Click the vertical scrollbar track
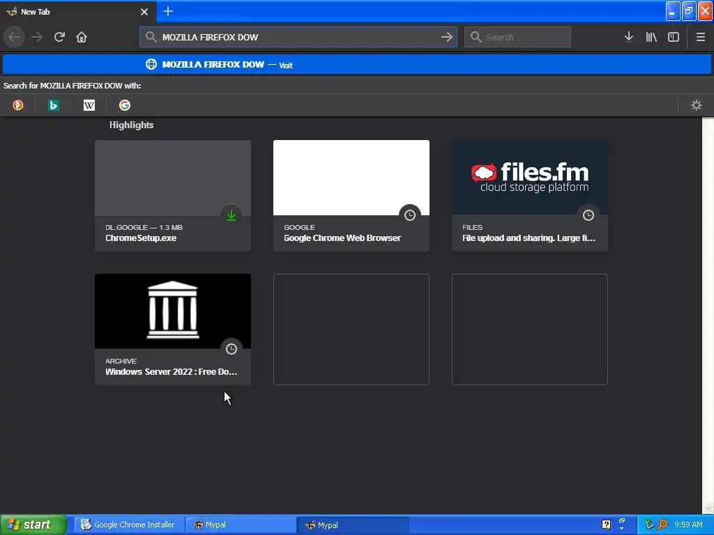This screenshot has width=714, height=535. tap(708, 309)
